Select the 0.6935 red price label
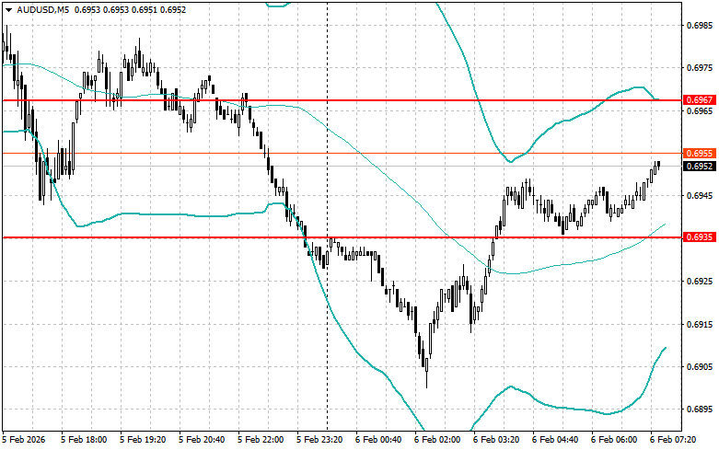This screenshot has width=719, height=450. coord(700,237)
